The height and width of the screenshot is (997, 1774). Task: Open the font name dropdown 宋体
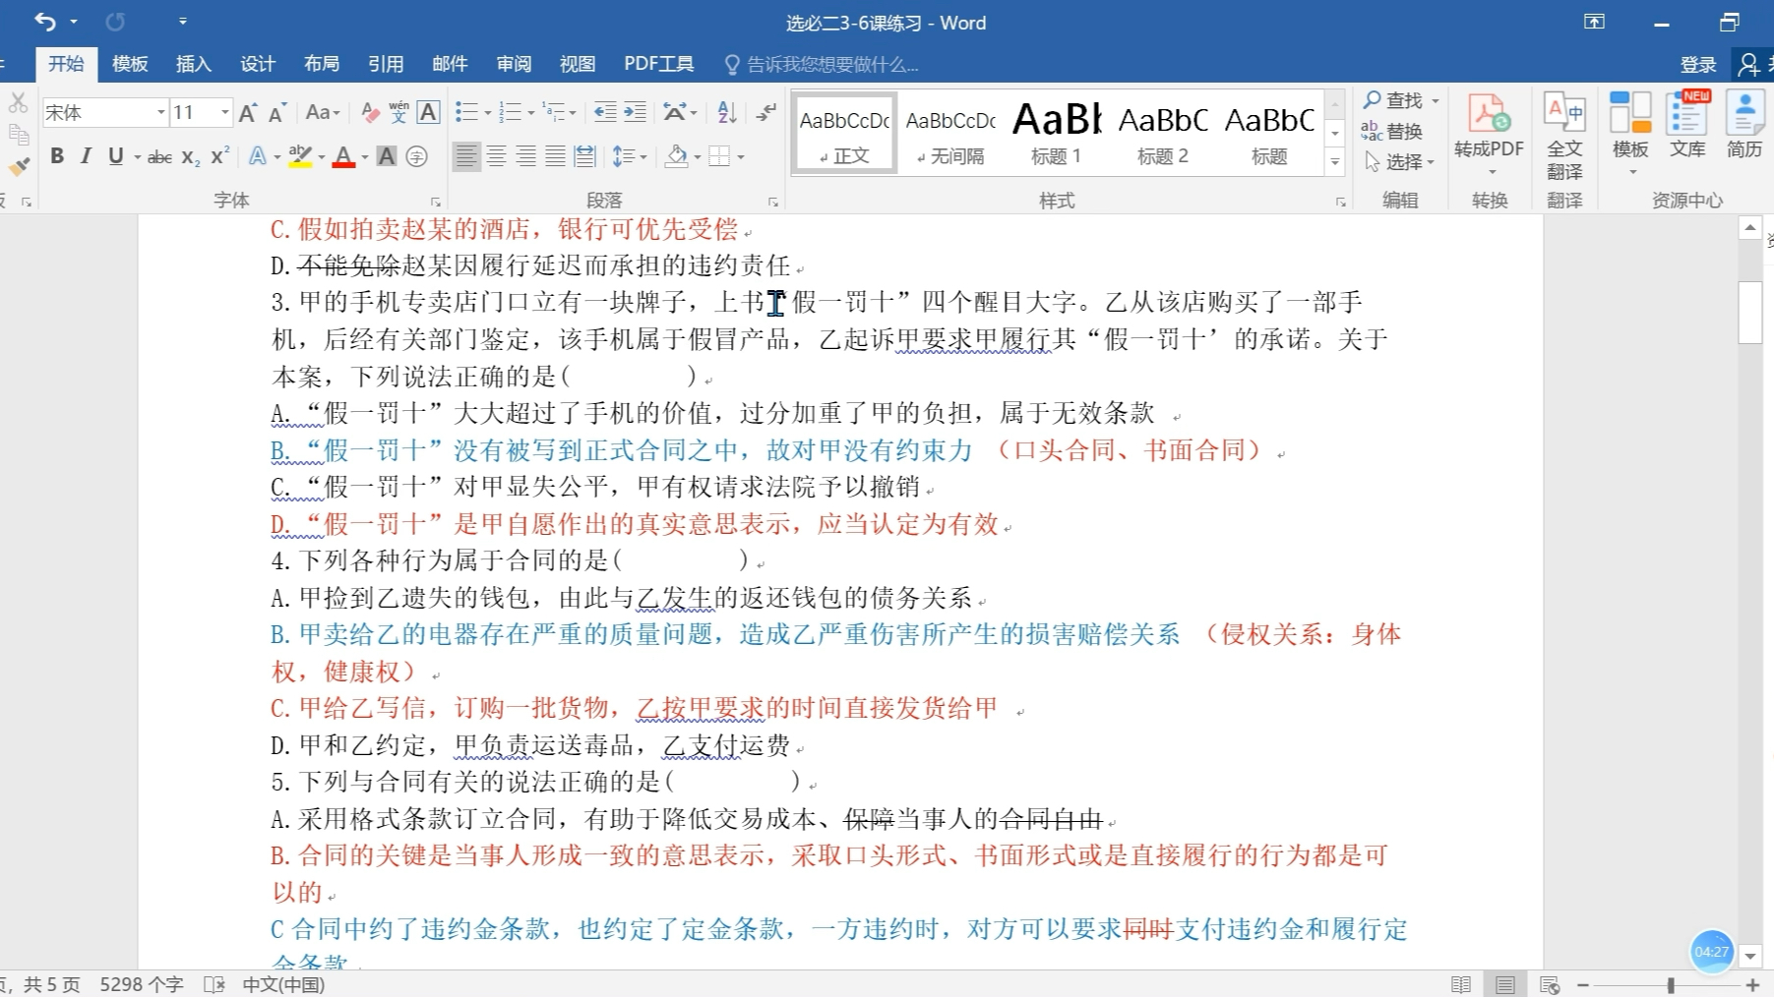tap(160, 112)
